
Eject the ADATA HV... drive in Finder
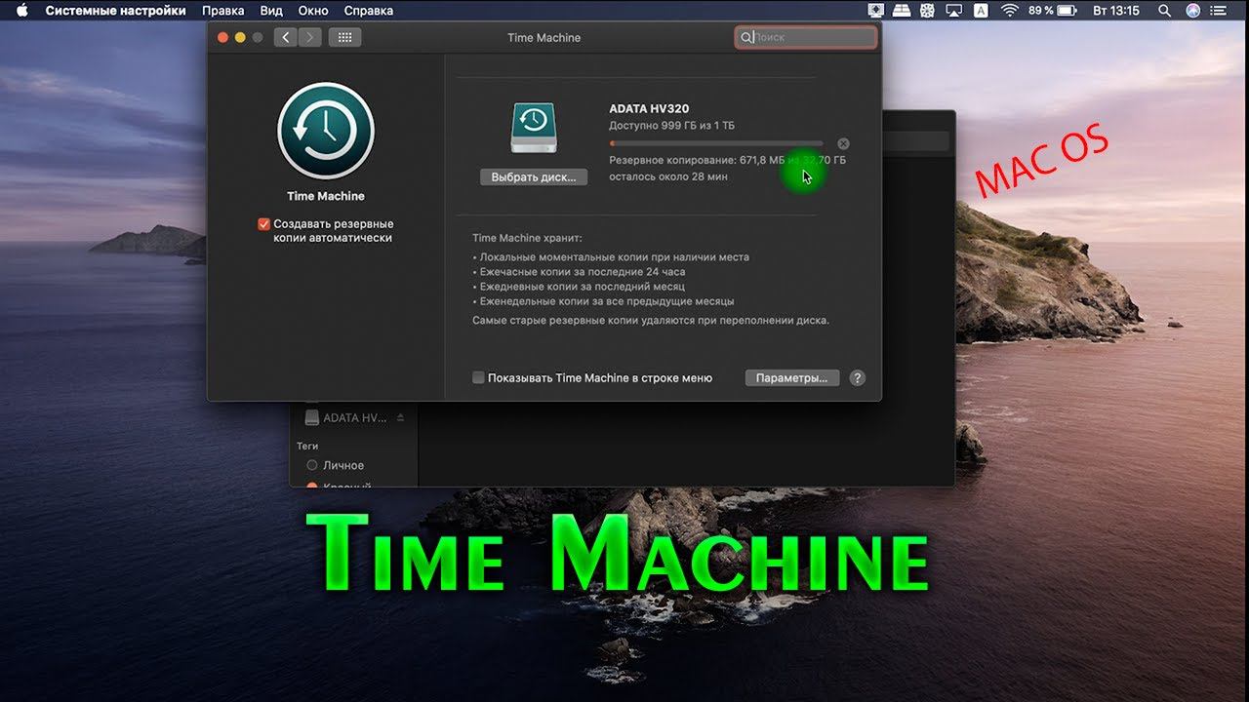pyautogui.click(x=400, y=417)
